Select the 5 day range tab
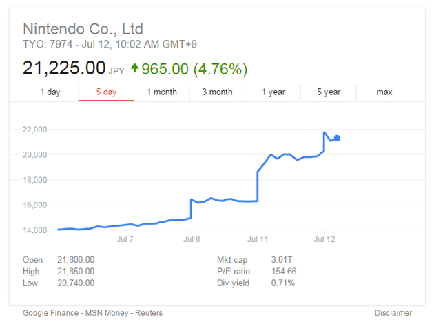The width and height of the screenshot is (434, 324). coord(106,92)
